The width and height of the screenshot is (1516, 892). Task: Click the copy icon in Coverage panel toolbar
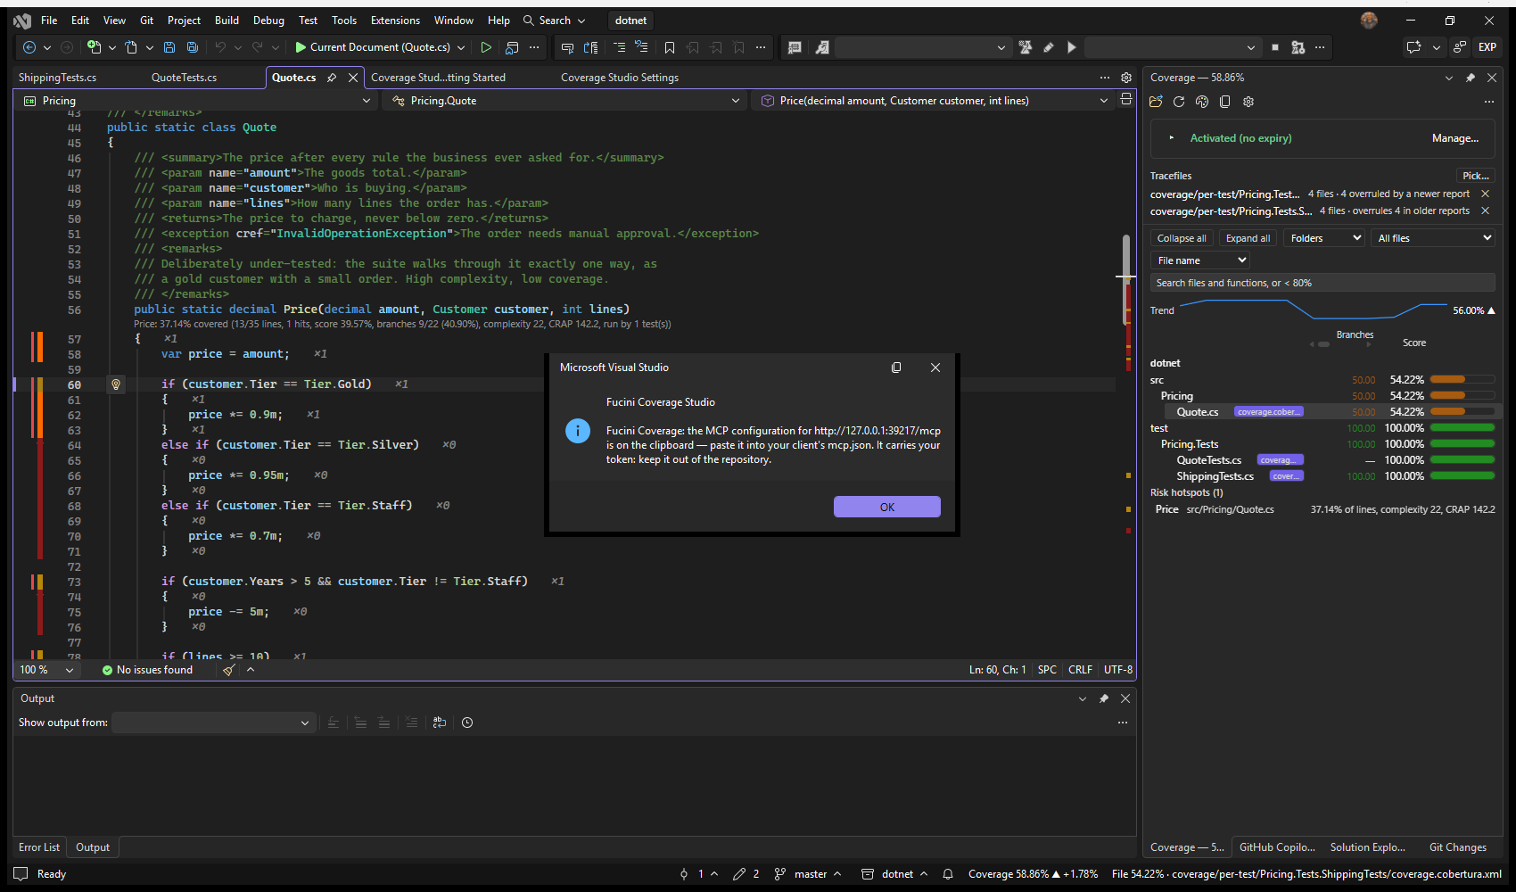[x=1225, y=102]
